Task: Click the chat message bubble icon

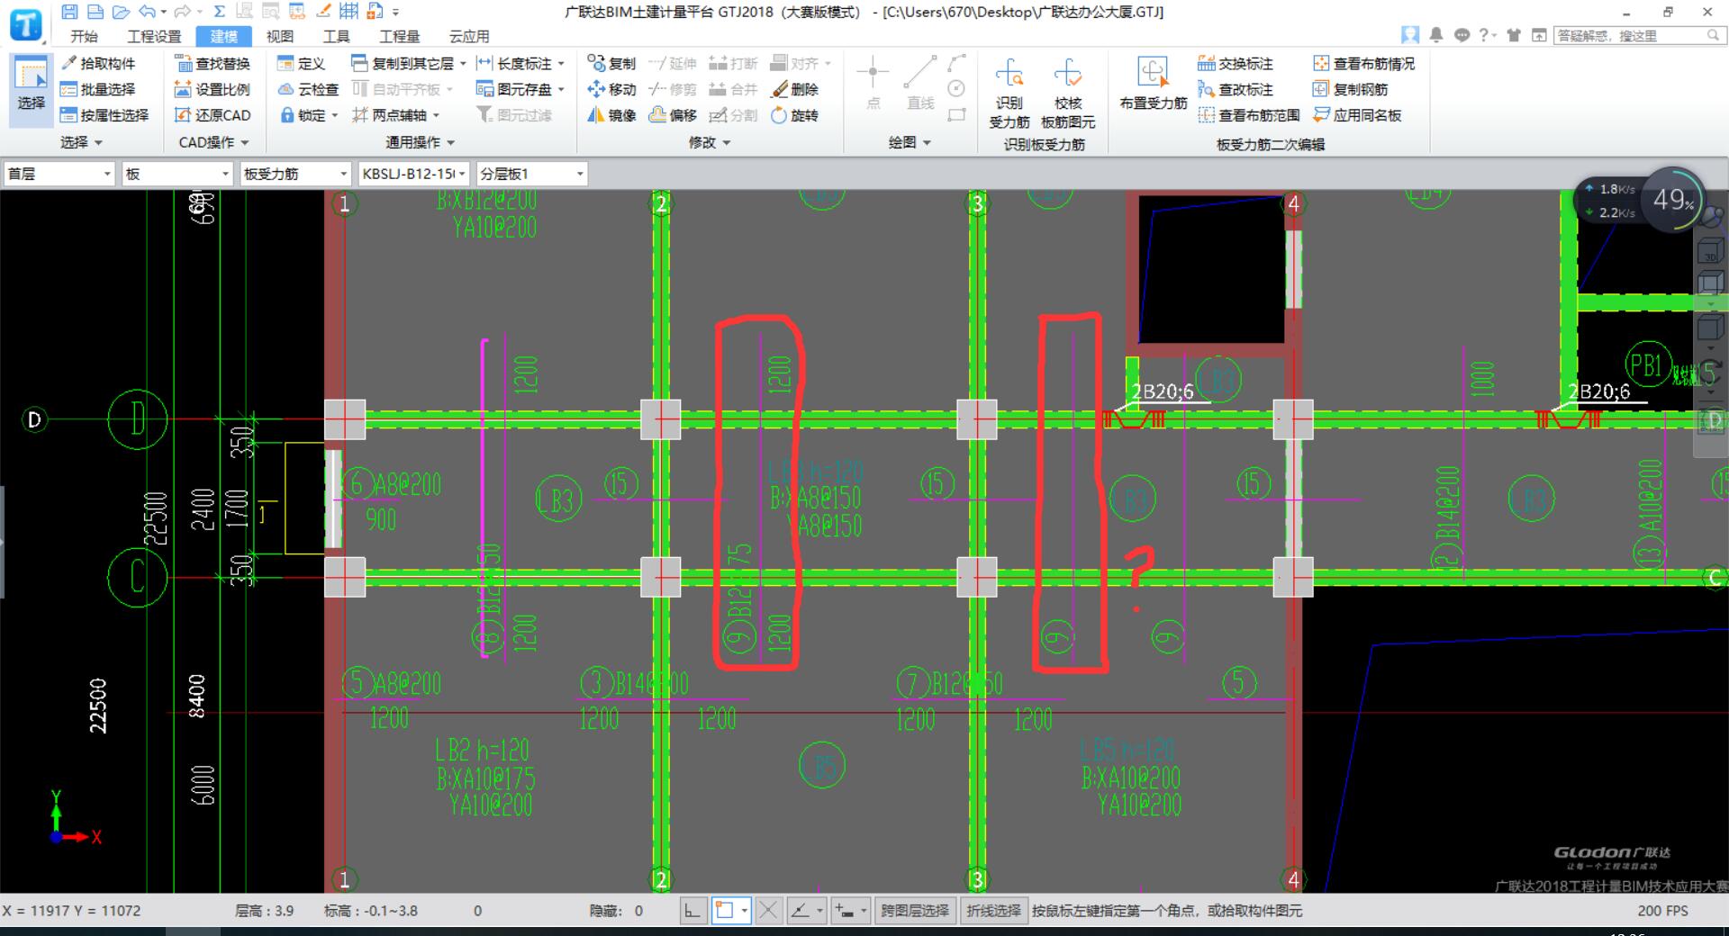Action: (x=1462, y=35)
